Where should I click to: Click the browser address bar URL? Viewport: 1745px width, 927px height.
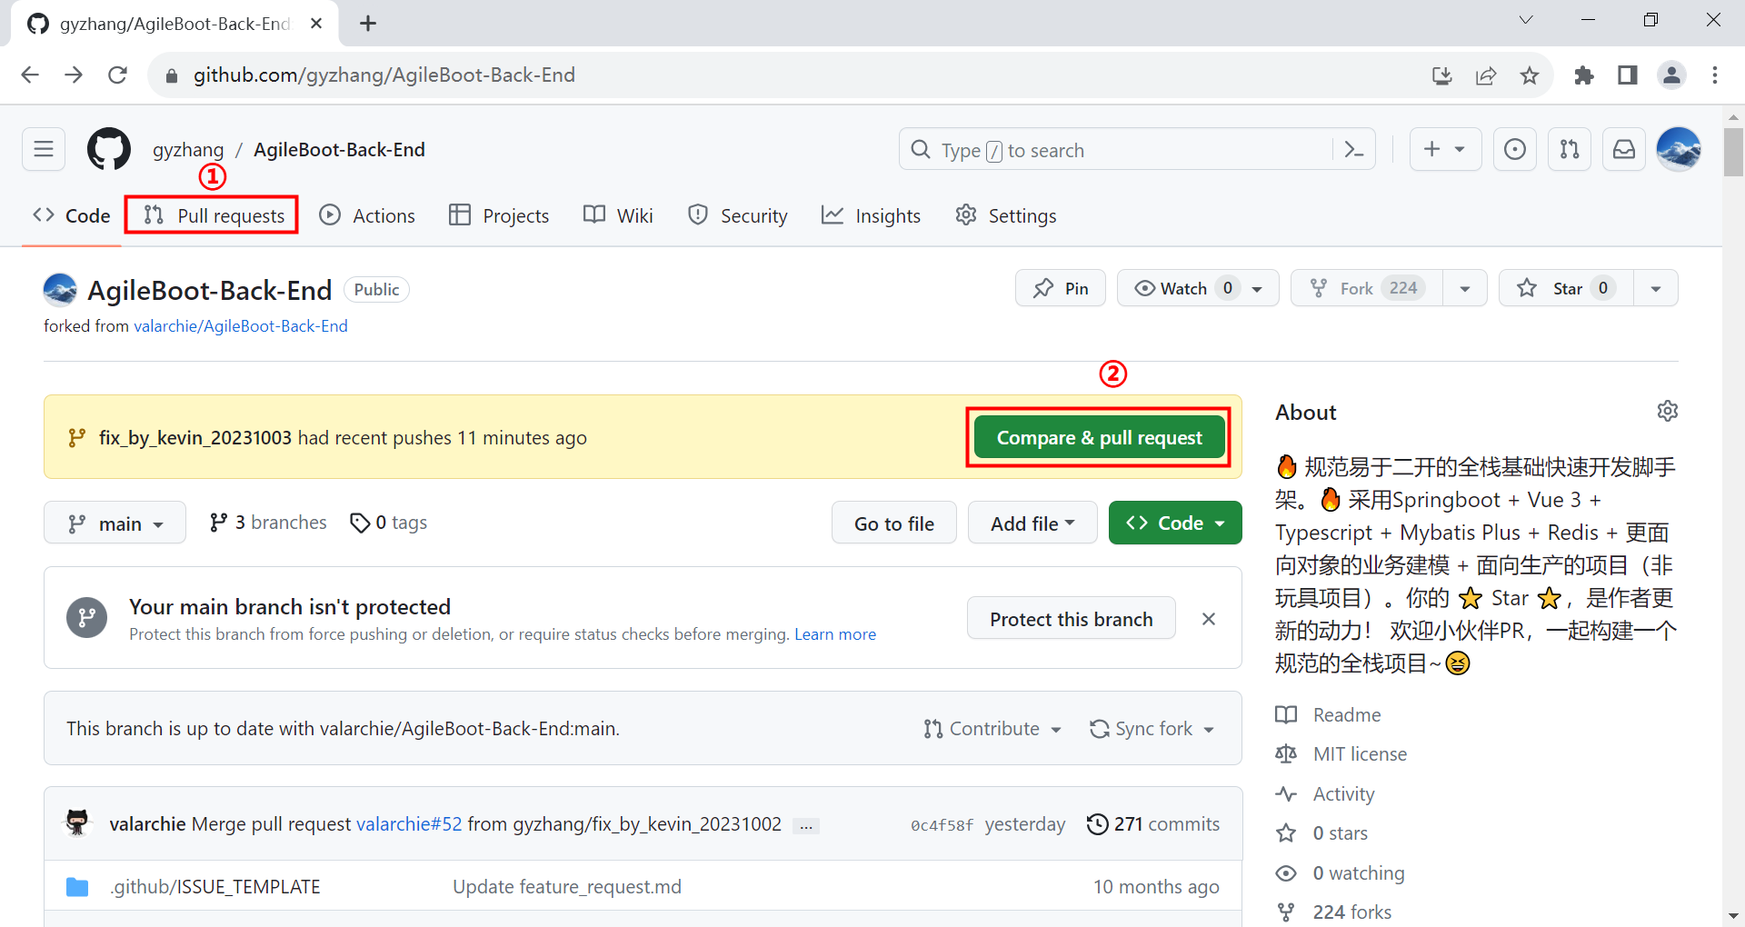[x=384, y=75]
